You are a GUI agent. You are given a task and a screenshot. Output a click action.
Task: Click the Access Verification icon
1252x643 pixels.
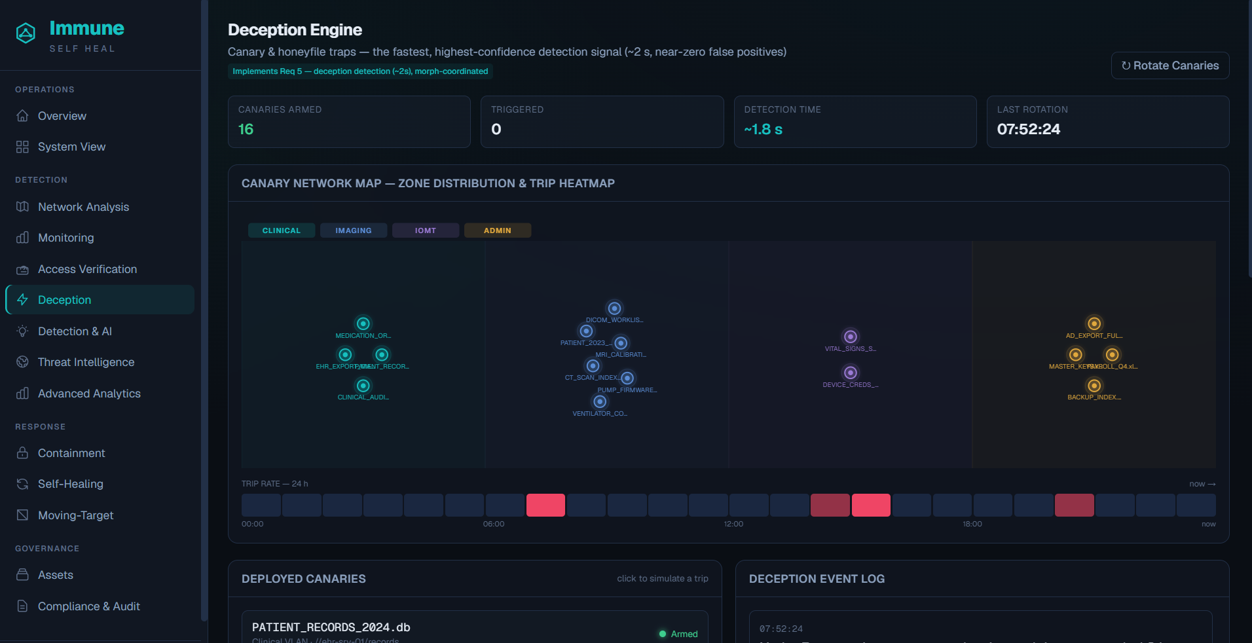[x=22, y=269]
